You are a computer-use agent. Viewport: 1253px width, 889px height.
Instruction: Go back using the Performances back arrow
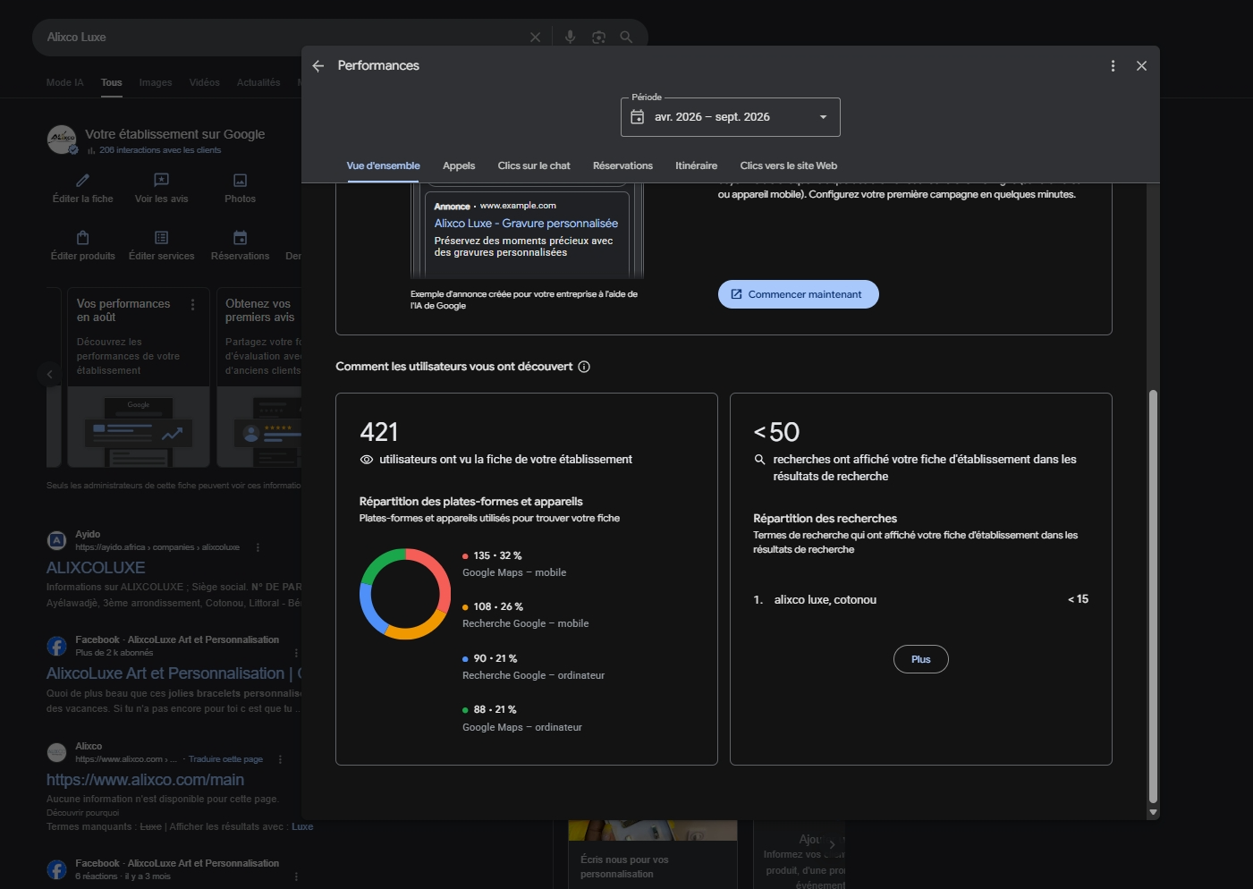point(318,66)
